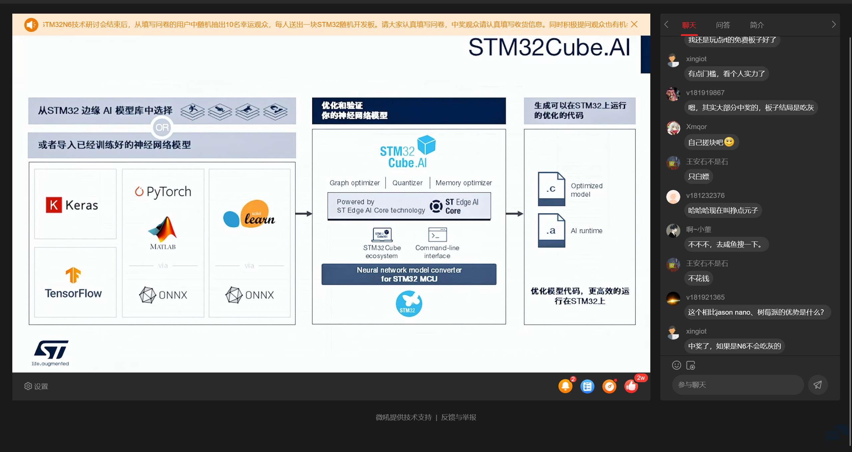Image resolution: width=852 pixels, height=452 pixels.
Task: Switch to the 聊天 tab
Action: click(689, 25)
